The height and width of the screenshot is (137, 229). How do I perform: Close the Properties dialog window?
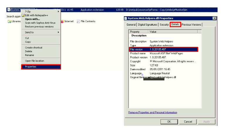pyautogui.click(x=214, y=18)
